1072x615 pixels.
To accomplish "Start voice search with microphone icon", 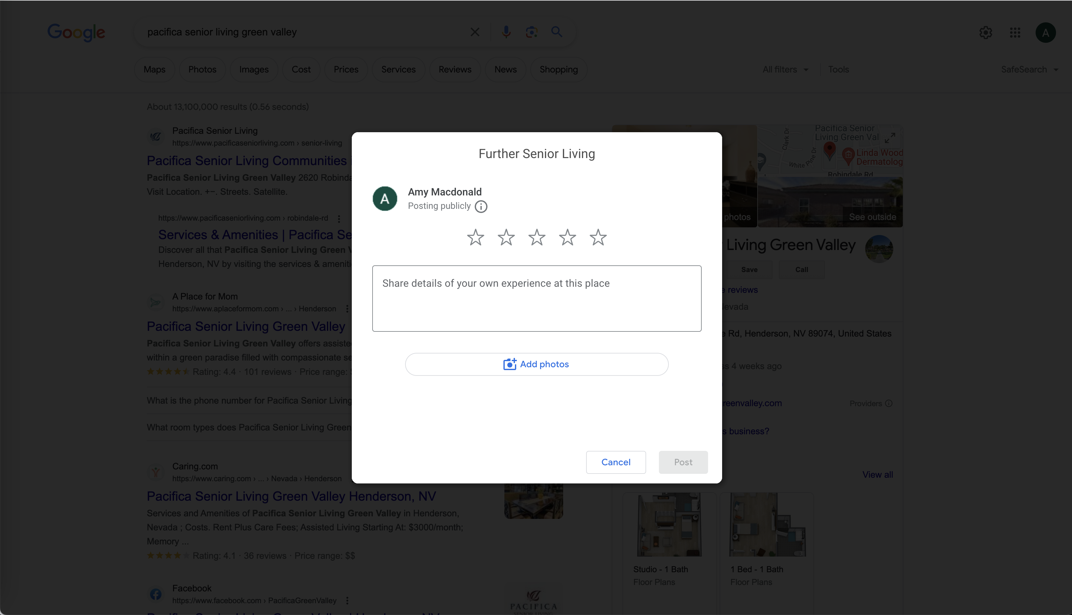I will 506,32.
